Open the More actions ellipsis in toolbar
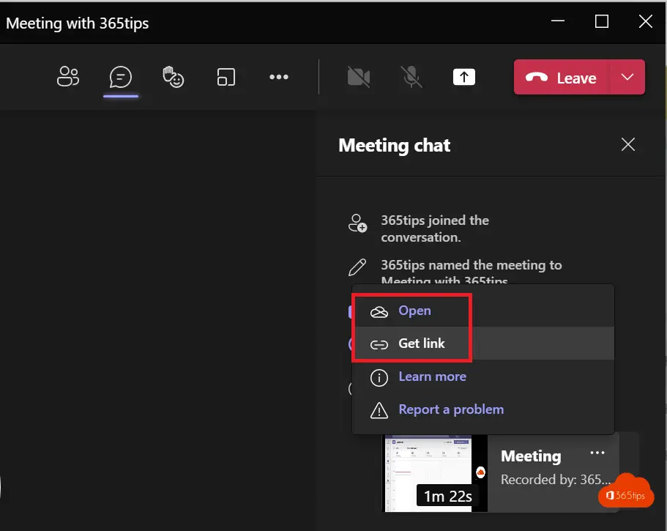 coord(279,77)
